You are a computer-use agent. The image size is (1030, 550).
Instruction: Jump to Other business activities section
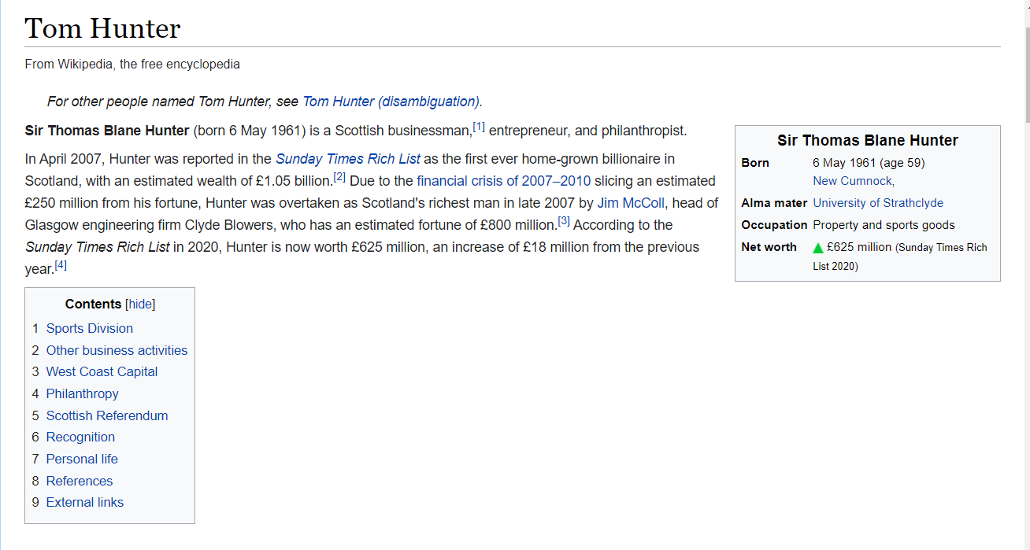point(117,350)
